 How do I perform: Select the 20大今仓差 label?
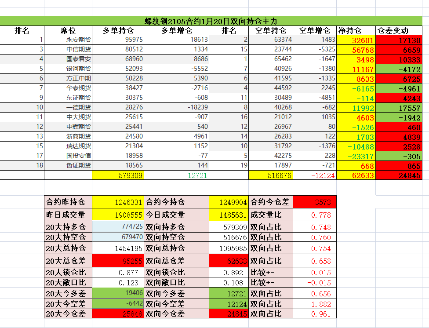(68, 313)
